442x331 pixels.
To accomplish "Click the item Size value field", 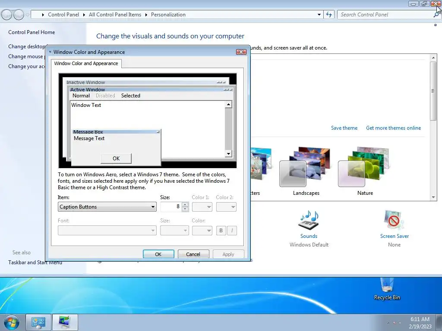I will (171, 207).
